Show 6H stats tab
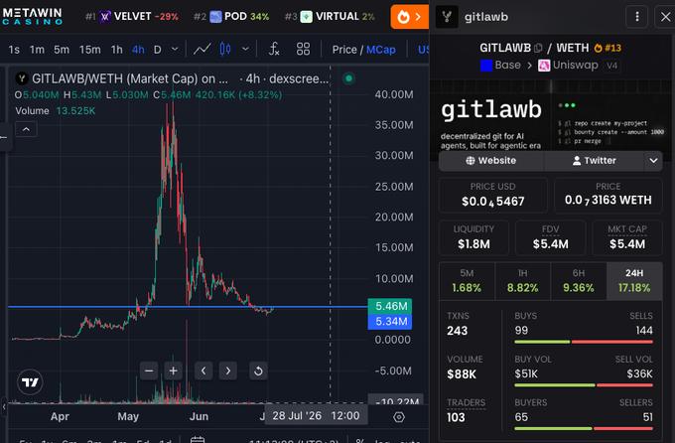The height and width of the screenshot is (443, 675). [579, 280]
